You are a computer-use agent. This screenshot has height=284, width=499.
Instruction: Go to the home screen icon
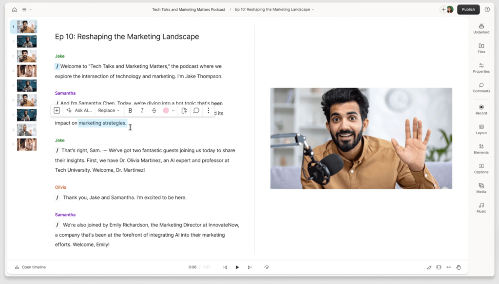[15, 10]
